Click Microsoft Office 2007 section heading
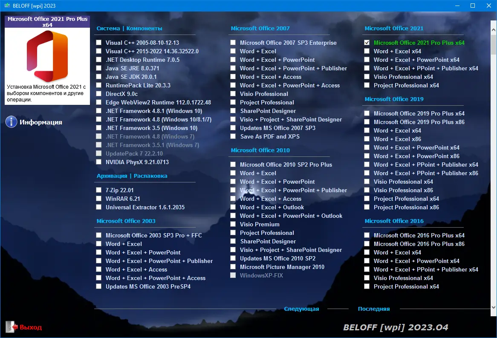Viewport: 497px width, 338px height. (260, 28)
